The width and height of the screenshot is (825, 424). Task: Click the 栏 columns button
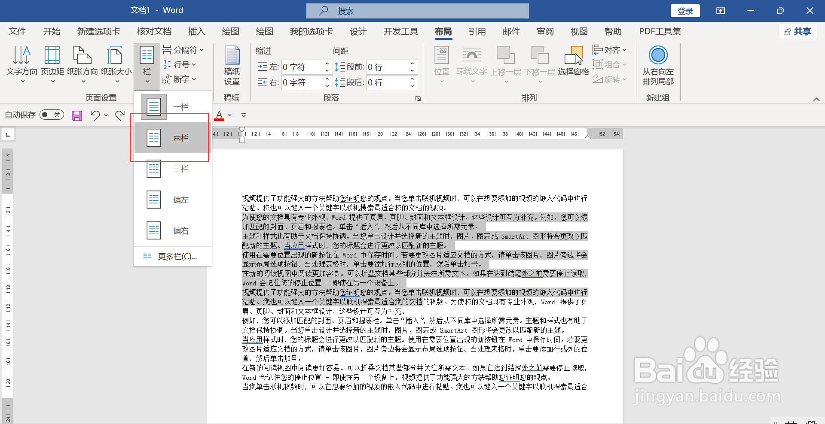coord(147,66)
